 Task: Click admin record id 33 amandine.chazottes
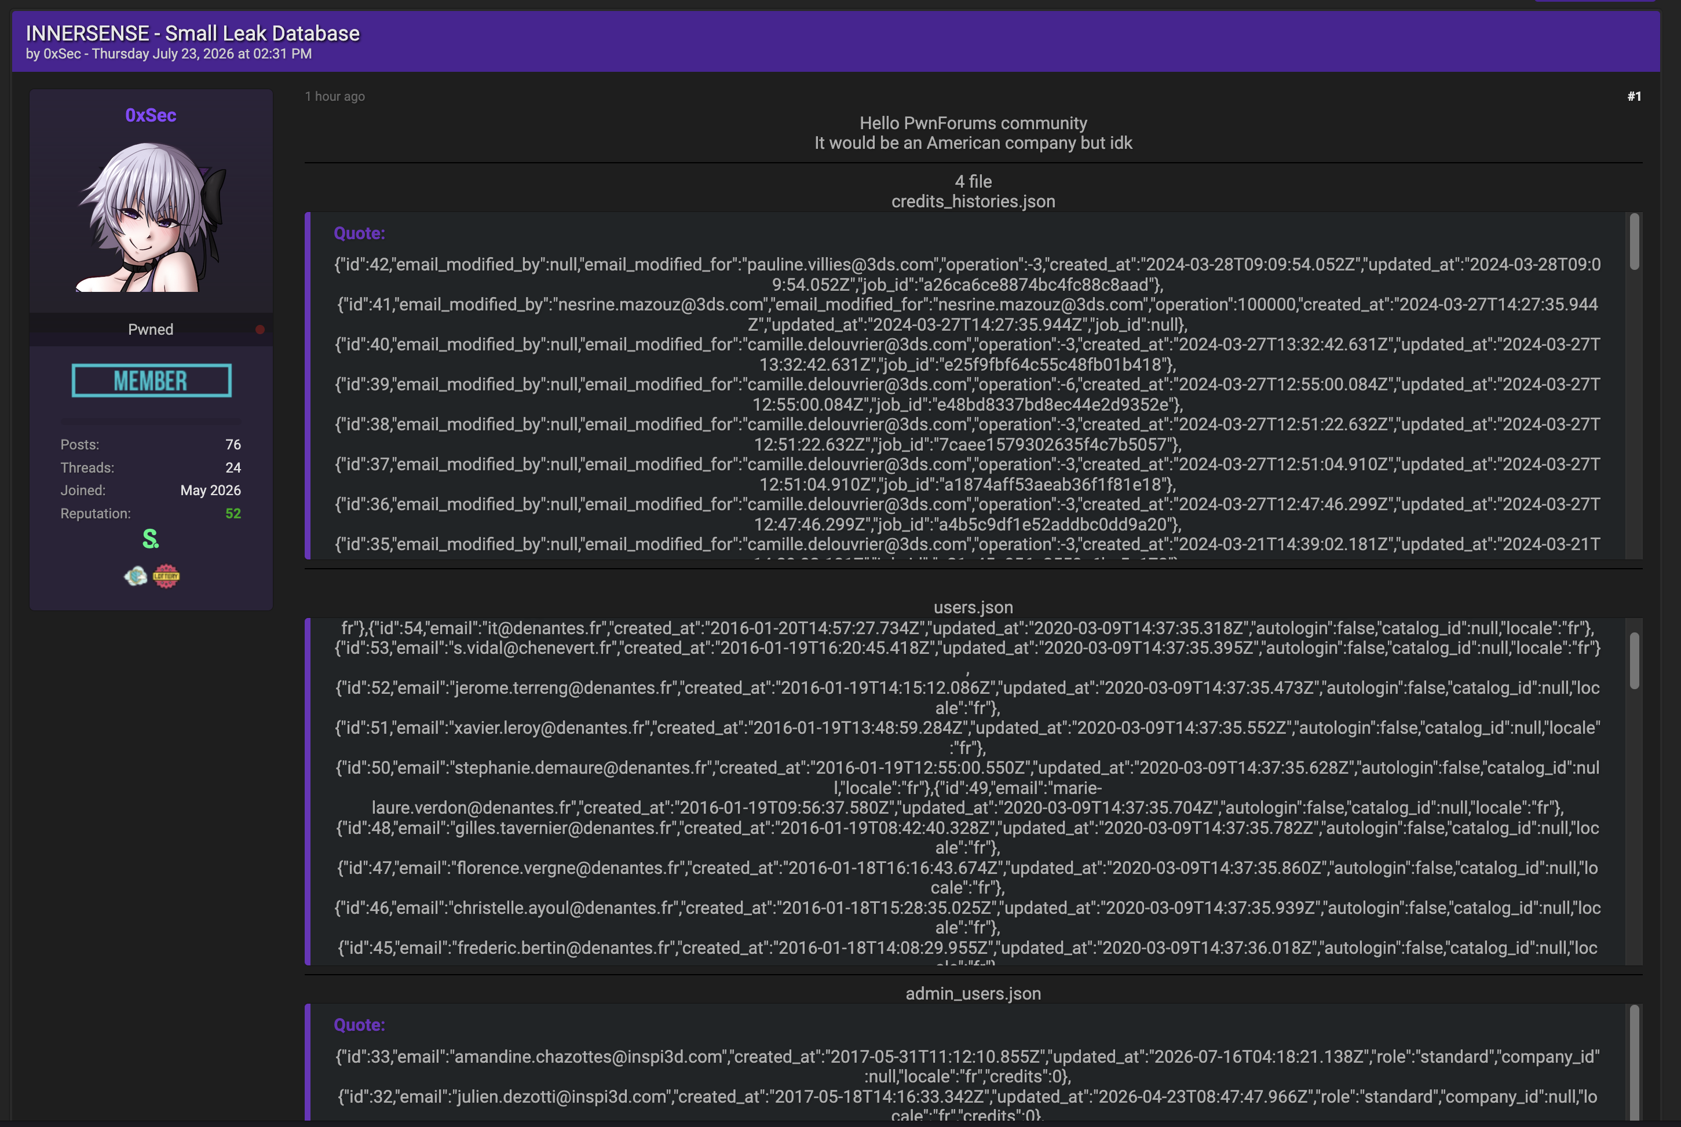(967, 1067)
